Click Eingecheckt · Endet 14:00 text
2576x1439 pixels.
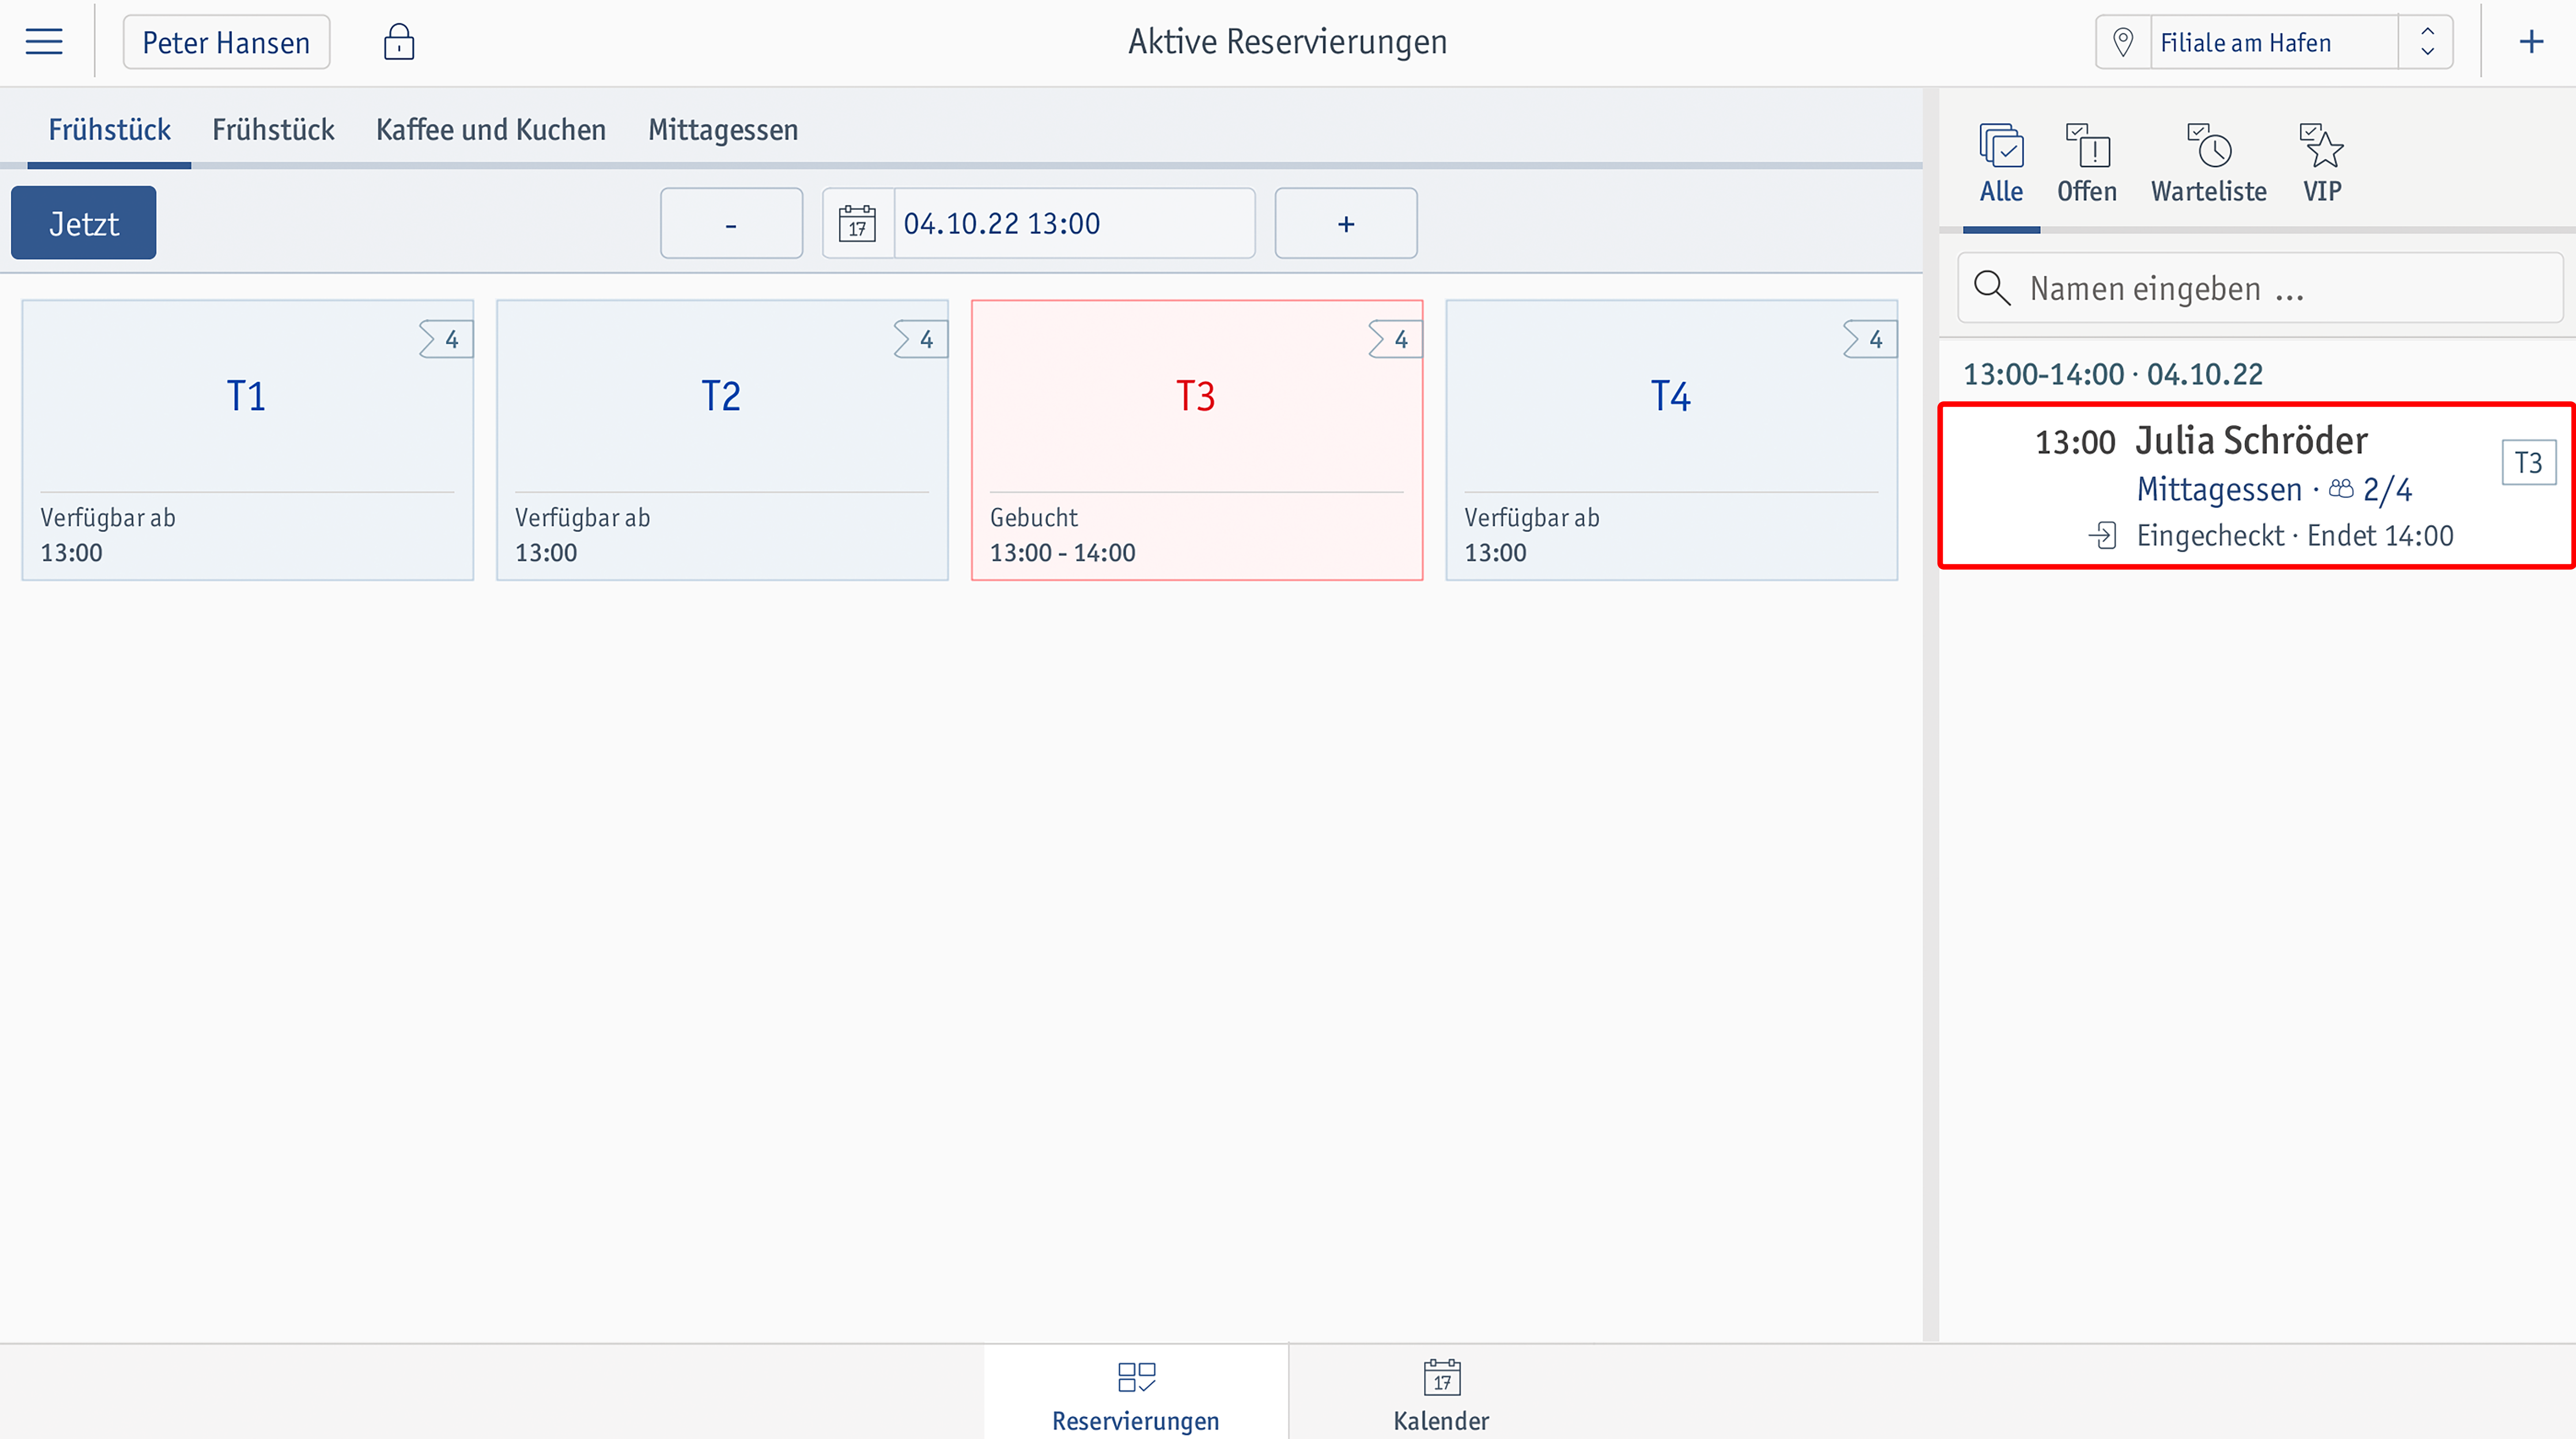(x=2295, y=536)
